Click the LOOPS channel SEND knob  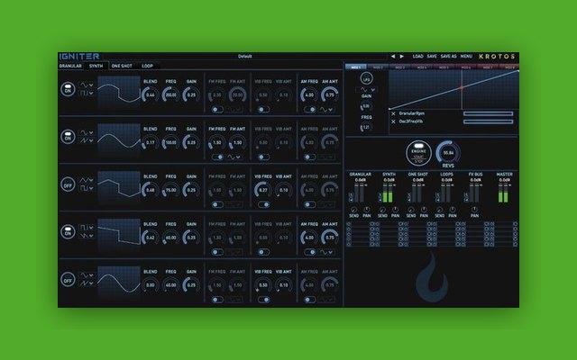pyautogui.click(x=439, y=210)
